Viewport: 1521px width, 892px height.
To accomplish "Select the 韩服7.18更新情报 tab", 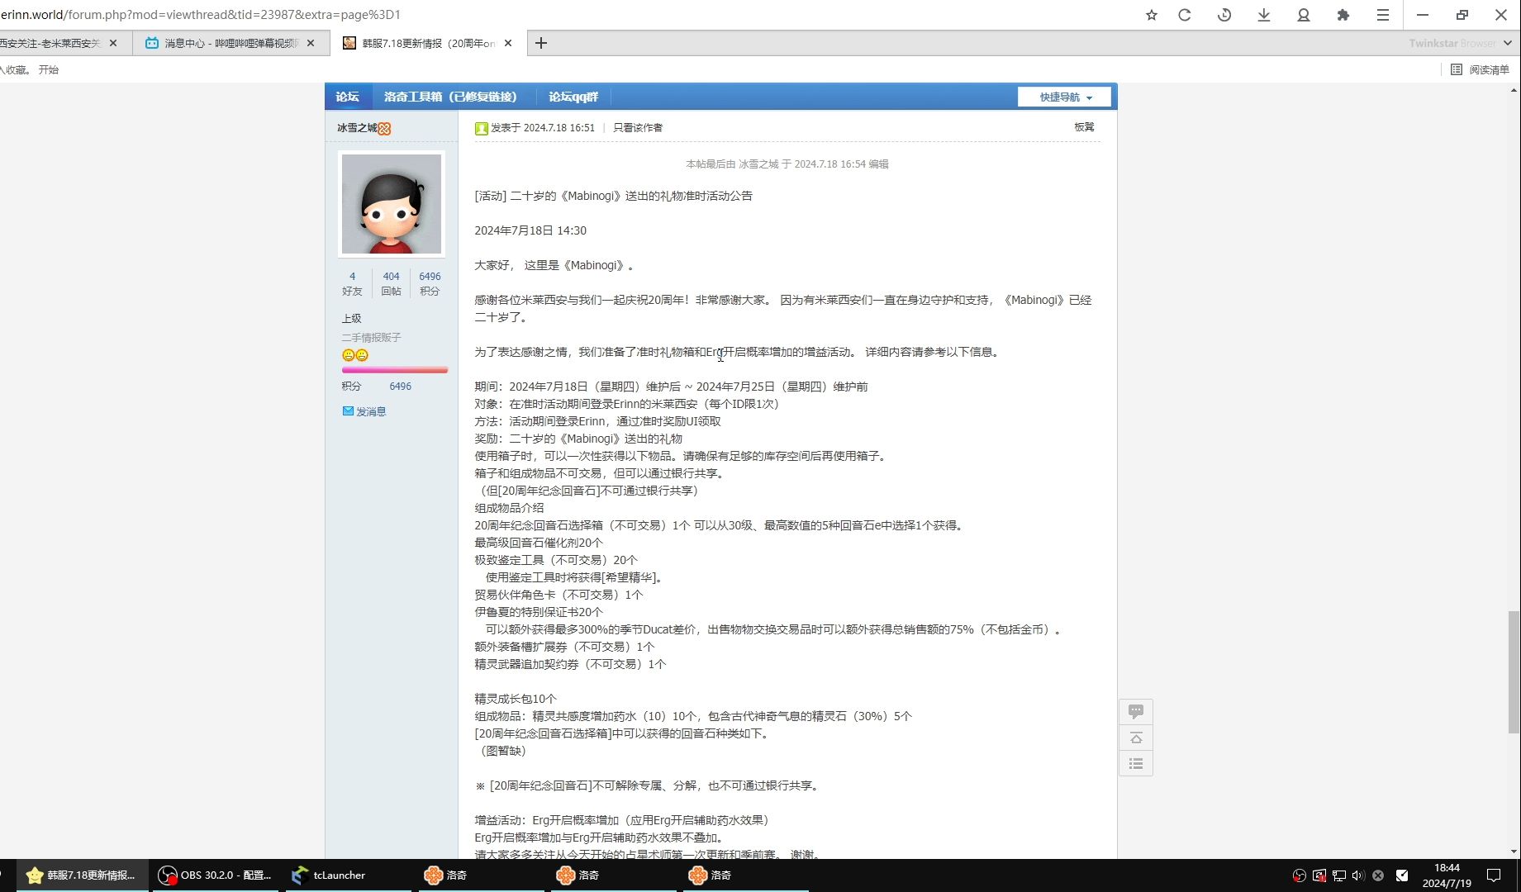I will point(428,43).
